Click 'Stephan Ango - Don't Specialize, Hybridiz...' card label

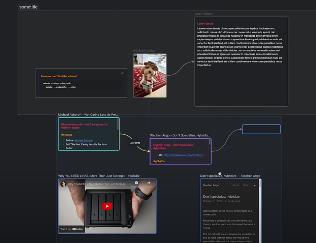(x=180, y=135)
